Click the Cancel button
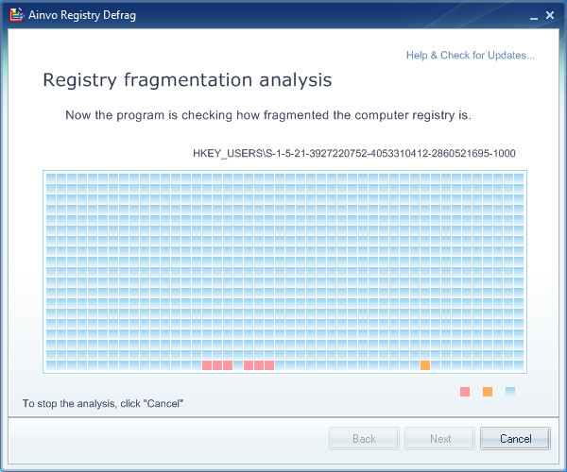 click(x=515, y=438)
